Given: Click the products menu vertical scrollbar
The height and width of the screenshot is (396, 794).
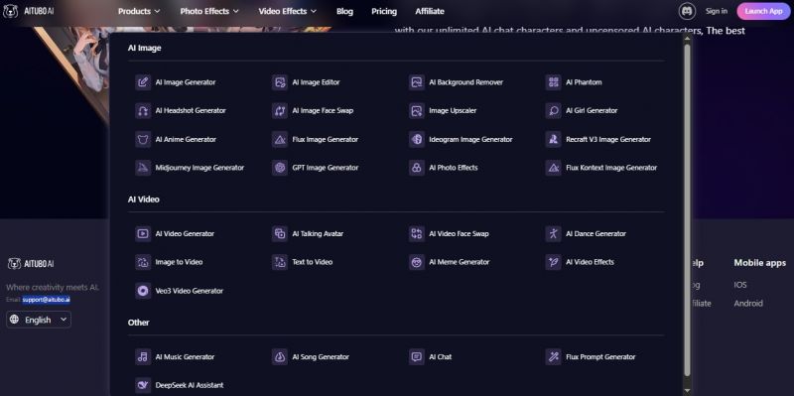Looking at the screenshot, I should click(x=687, y=209).
